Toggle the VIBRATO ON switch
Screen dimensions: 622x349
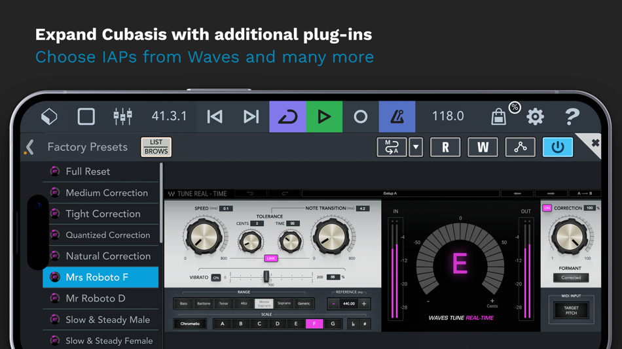(216, 278)
